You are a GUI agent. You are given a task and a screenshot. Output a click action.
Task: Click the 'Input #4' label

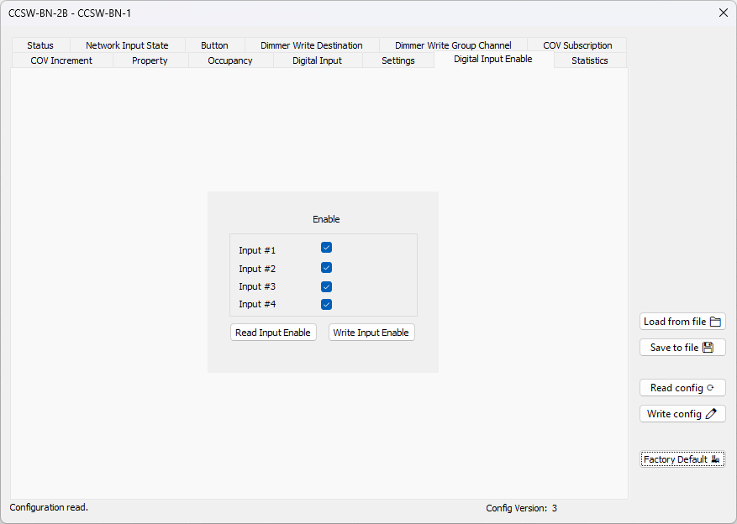pos(257,304)
